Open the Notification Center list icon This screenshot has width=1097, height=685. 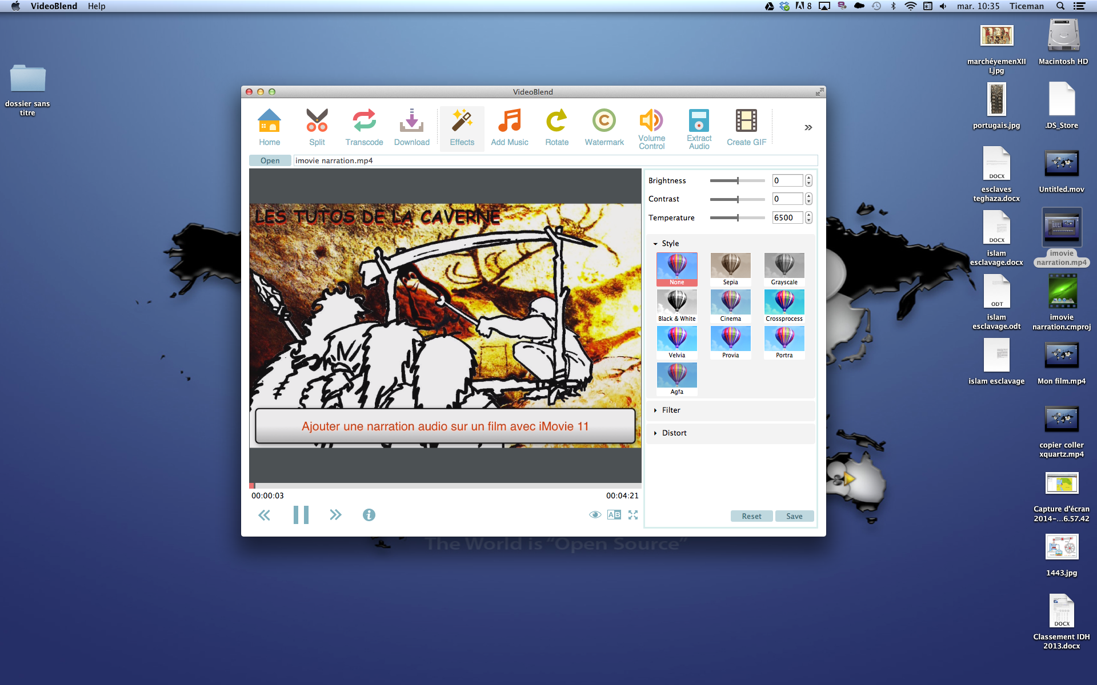click(x=1079, y=6)
